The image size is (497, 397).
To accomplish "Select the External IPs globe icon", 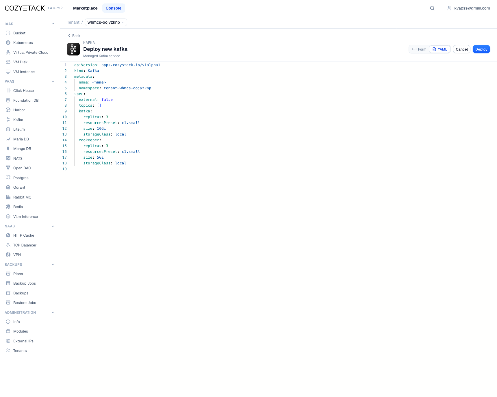I will click(x=8, y=341).
